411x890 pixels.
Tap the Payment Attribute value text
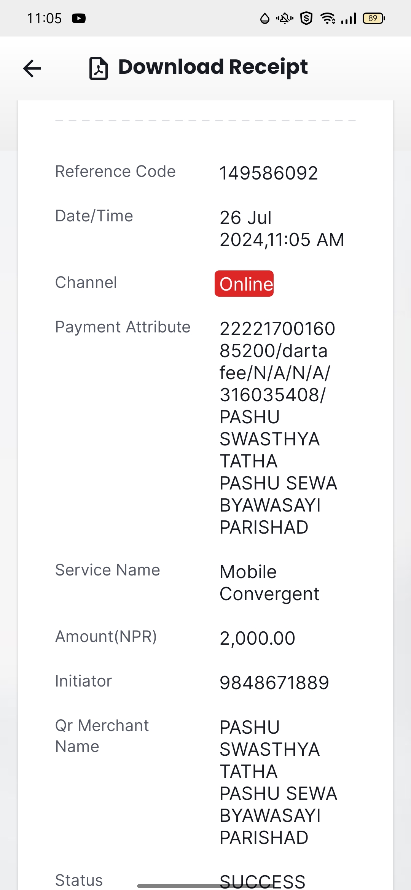pos(279,428)
